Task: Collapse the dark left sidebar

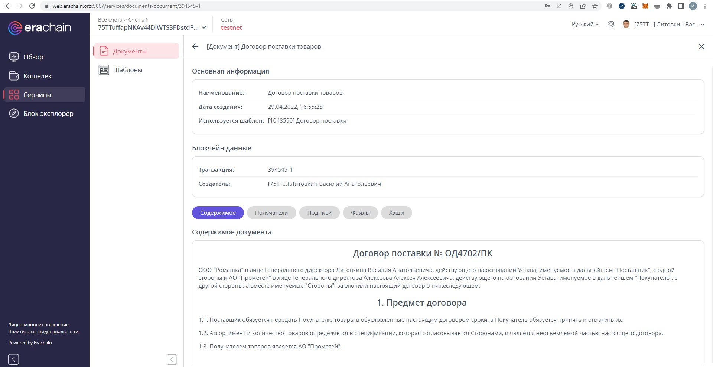Action: click(x=13, y=359)
